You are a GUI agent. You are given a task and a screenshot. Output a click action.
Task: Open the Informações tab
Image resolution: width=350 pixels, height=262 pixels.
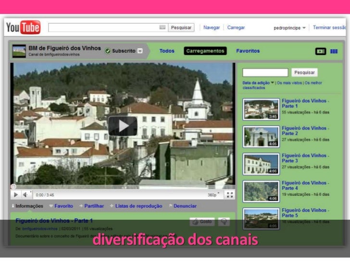click(x=27, y=206)
